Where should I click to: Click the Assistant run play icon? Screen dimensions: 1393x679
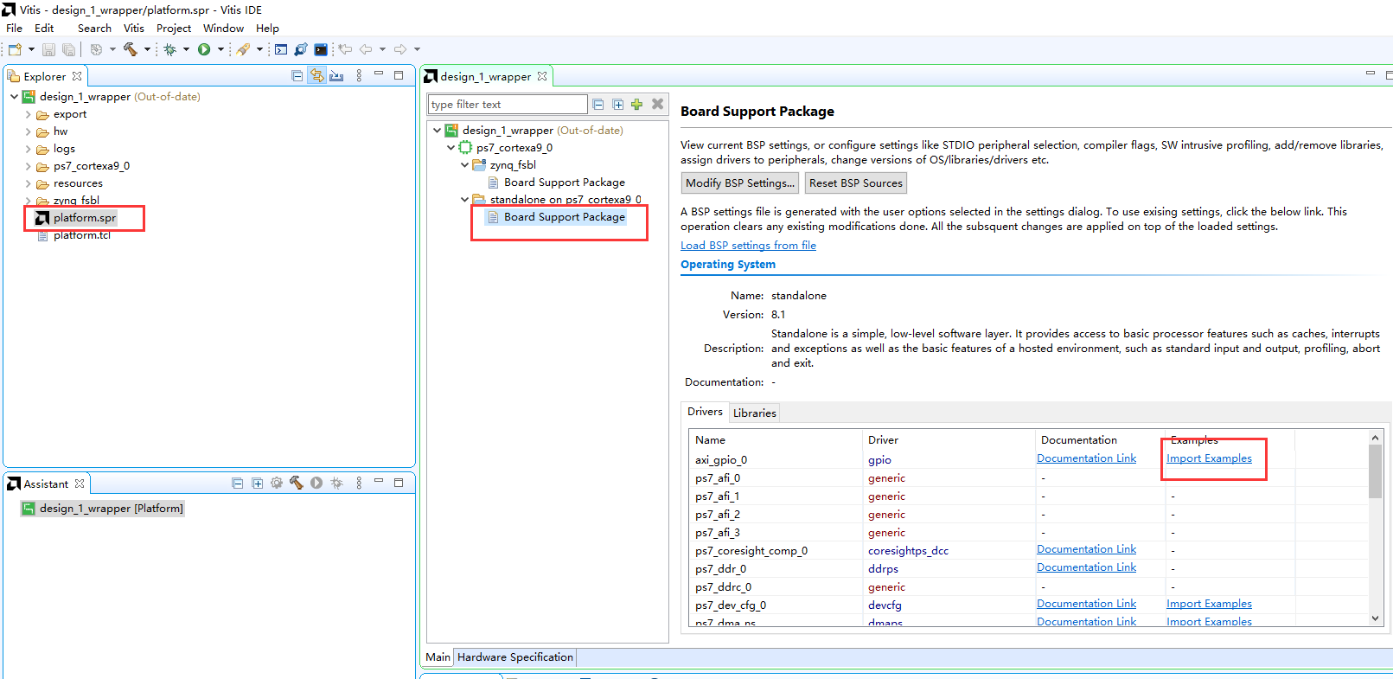tap(316, 484)
